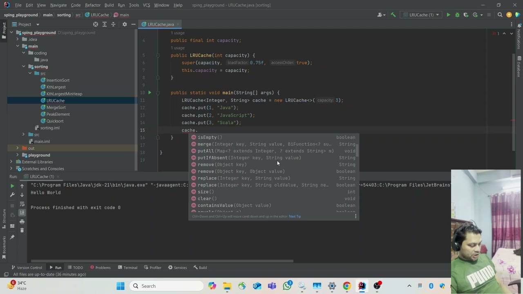Open Project panel gear settings
This screenshot has width=523, height=294.
coord(125,24)
